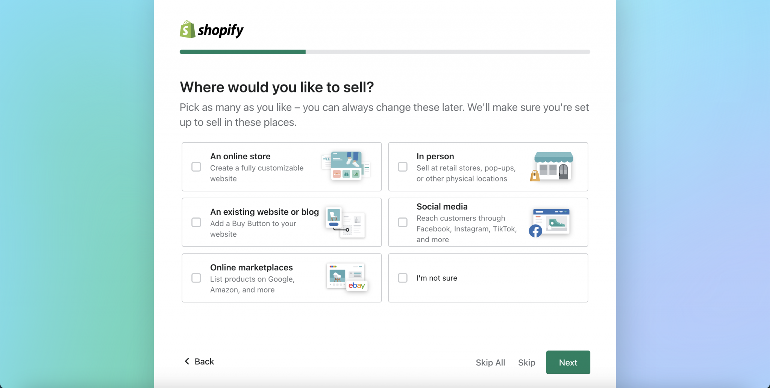
Task: Check the Online marketplaces checkbox
Action: point(196,278)
